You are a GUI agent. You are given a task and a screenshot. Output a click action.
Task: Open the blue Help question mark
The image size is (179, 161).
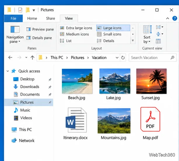click(x=175, y=18)
